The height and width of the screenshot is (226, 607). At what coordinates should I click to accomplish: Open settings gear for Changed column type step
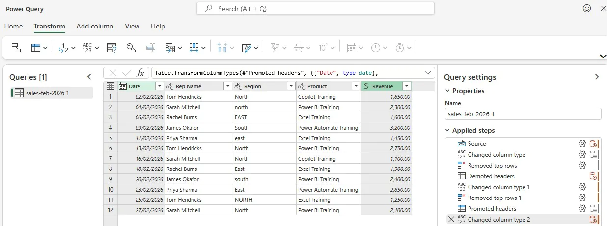pos(582,154)
